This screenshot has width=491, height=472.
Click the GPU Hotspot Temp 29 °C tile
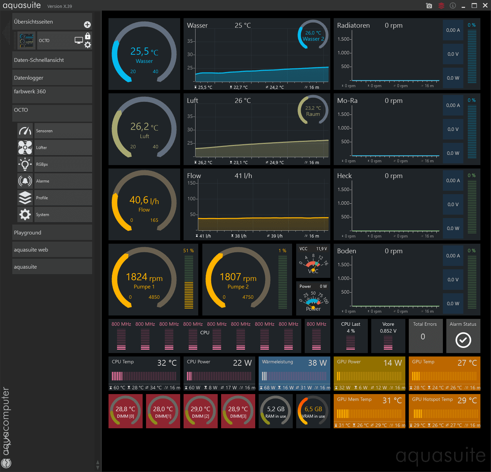[x=445, y=411]
